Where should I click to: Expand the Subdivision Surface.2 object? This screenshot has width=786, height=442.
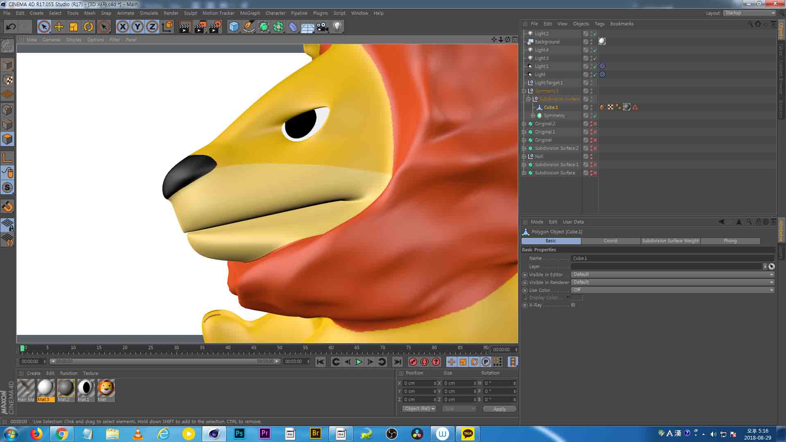click(524, 148)
